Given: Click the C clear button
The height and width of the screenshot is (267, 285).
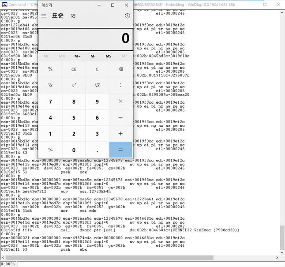Looking at the screenshot, I should (x=97, y=69).
